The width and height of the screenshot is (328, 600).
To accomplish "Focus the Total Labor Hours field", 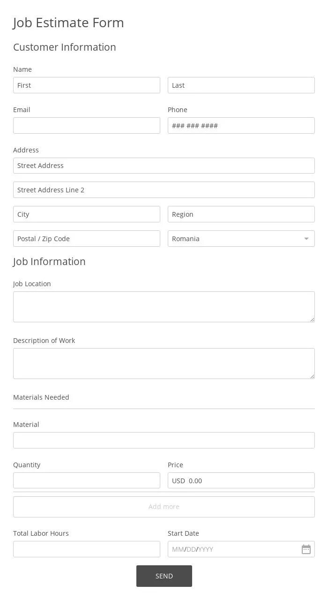I will [87, 549].
